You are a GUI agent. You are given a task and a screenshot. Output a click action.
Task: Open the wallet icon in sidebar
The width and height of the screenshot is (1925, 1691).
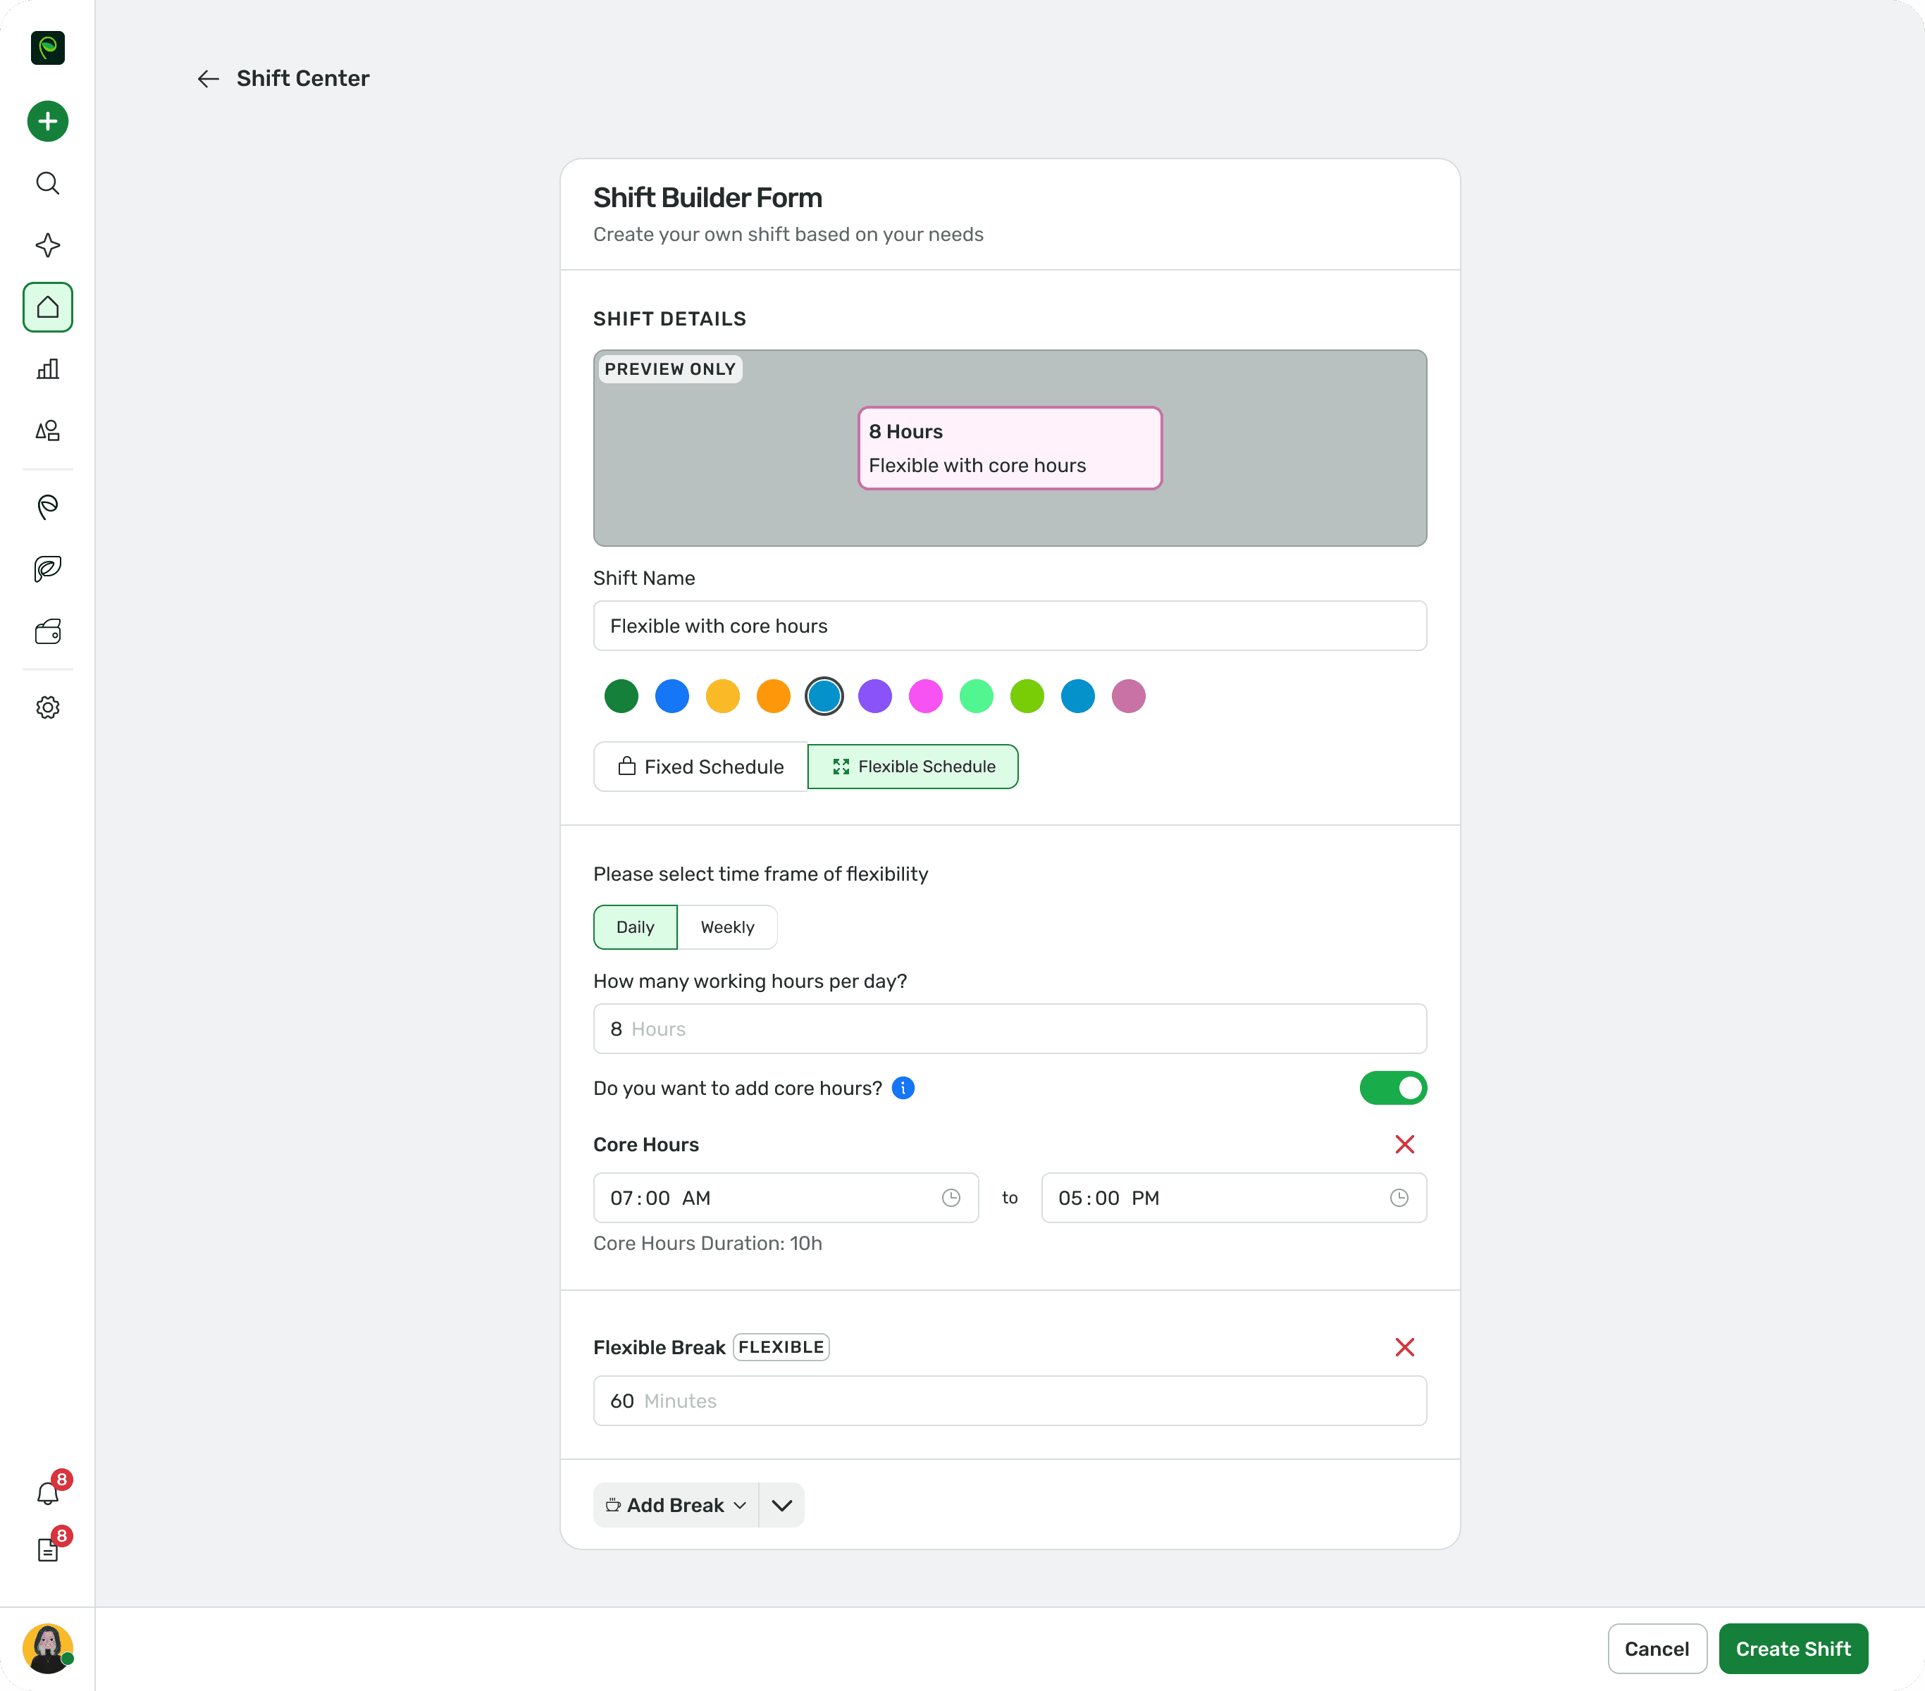click(47, 631)
